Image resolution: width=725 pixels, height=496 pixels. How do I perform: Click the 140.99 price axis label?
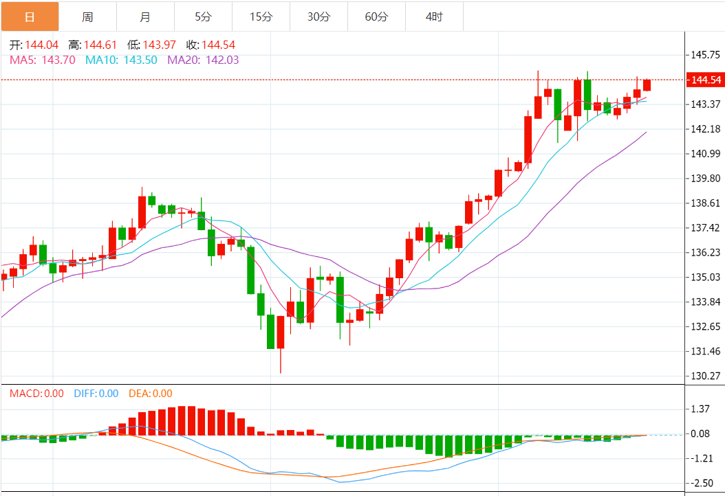pyautogui.click(x=706, y=154)
